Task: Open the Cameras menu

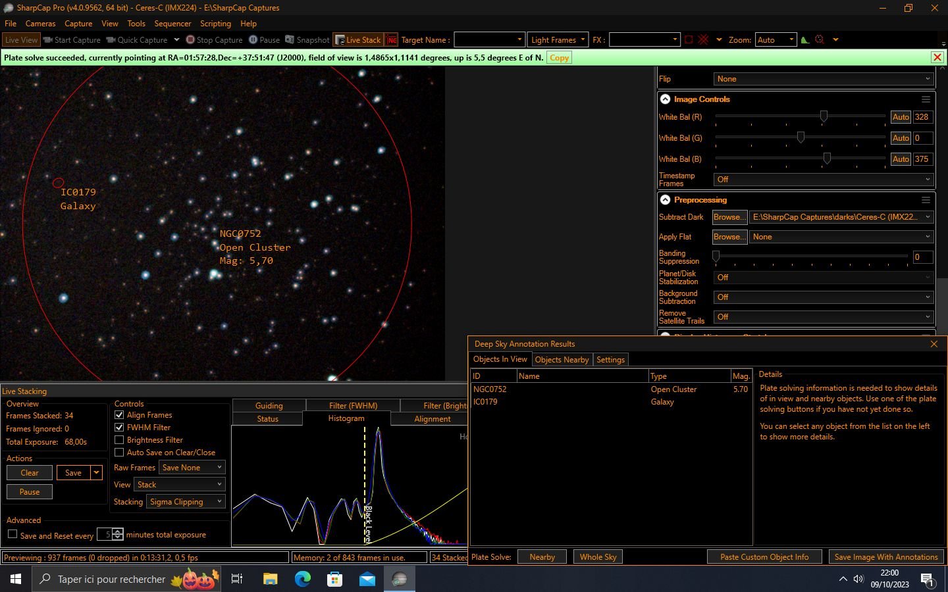Action: pos(40,23)
